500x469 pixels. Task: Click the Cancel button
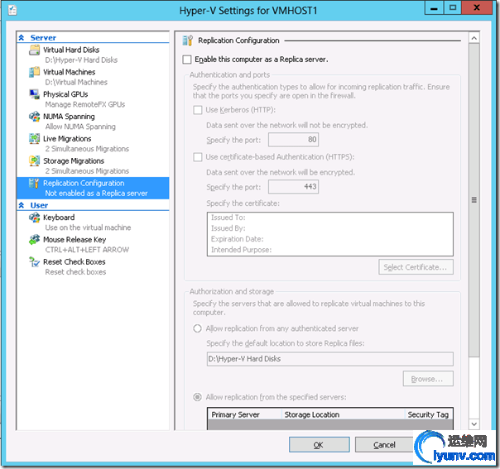pos(384,445)
